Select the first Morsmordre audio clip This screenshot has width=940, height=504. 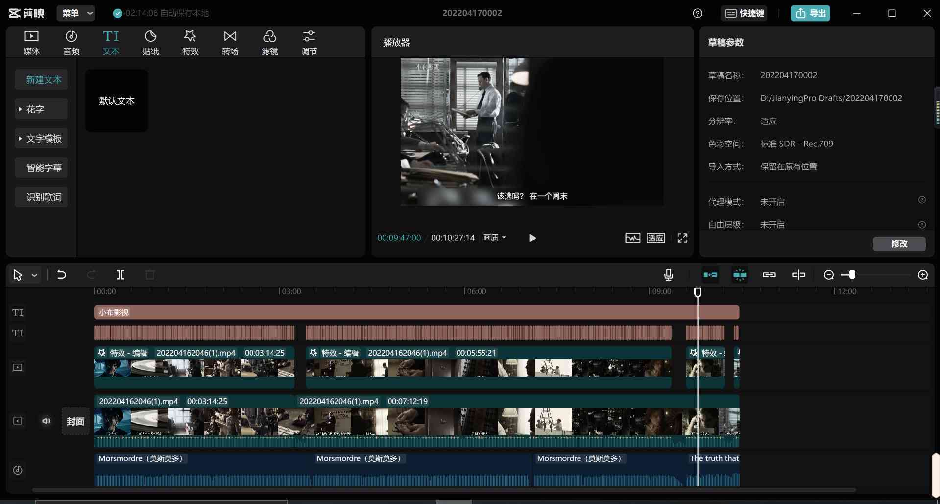point(203,470)
